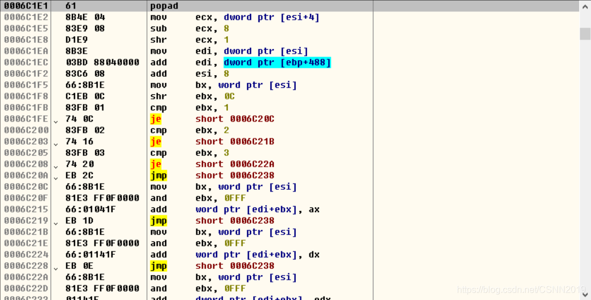Screen dimensions: 591x300
Task: Click hex bytes EB 1D
Action: point(80,220)
